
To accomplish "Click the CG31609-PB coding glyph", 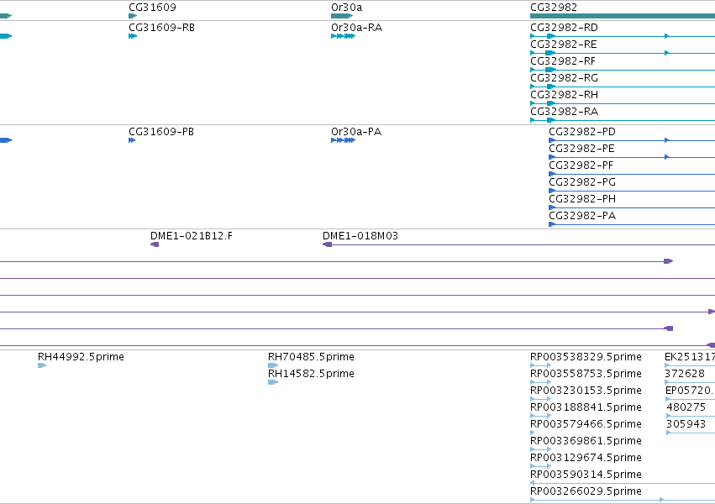I will pos(132,140).
